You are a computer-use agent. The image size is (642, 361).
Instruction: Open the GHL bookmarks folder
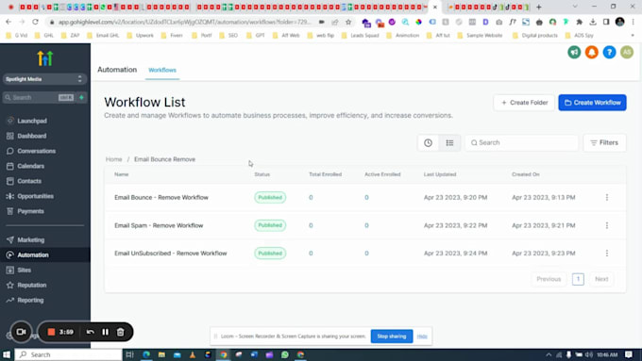coord(44,36)
